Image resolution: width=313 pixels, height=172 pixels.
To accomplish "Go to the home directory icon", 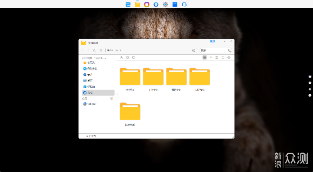I will [101, 50].
